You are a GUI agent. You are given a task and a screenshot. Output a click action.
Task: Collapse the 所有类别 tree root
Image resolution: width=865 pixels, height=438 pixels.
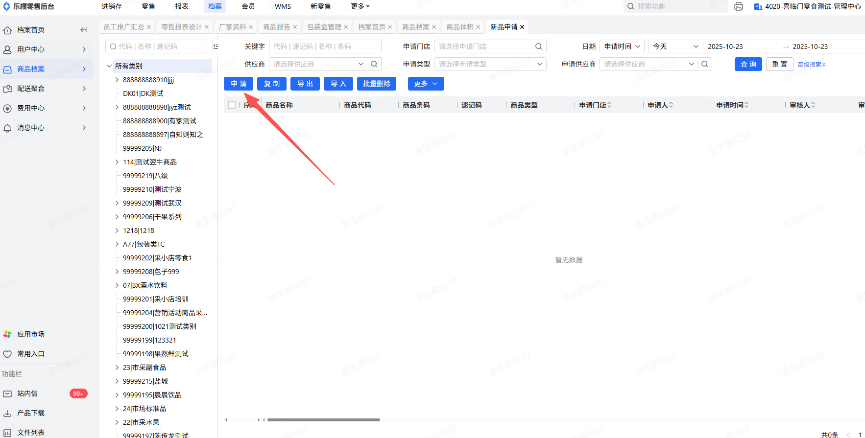coord(109,66)
